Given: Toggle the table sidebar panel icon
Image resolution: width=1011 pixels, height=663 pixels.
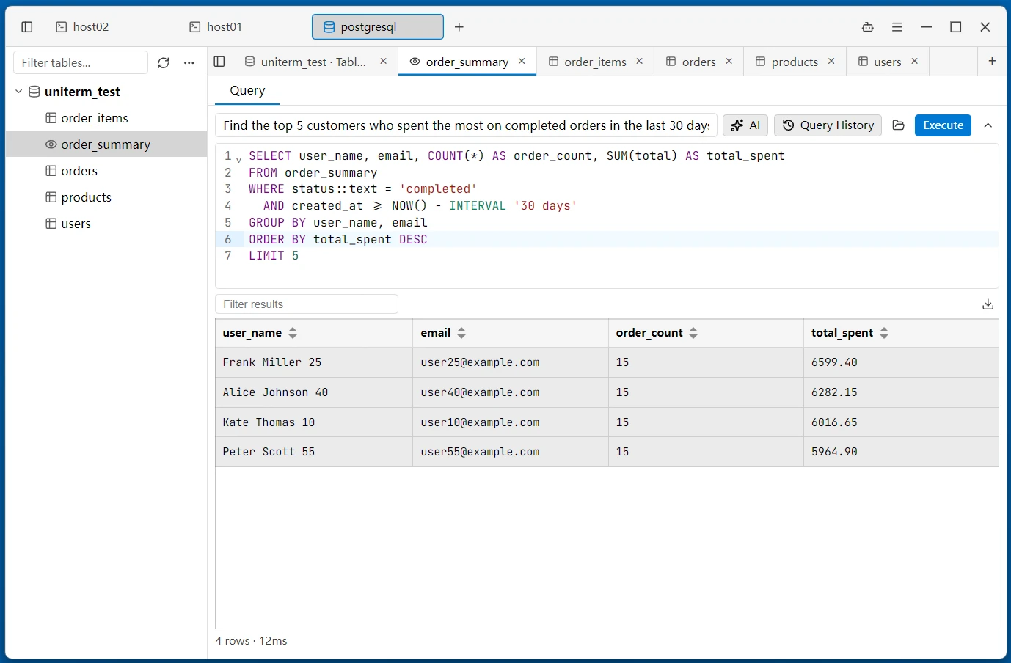Looking at the screenshot, I should (219, 62).
